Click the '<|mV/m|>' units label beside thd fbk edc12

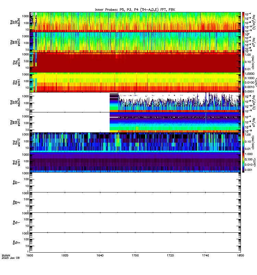[253, 142]
